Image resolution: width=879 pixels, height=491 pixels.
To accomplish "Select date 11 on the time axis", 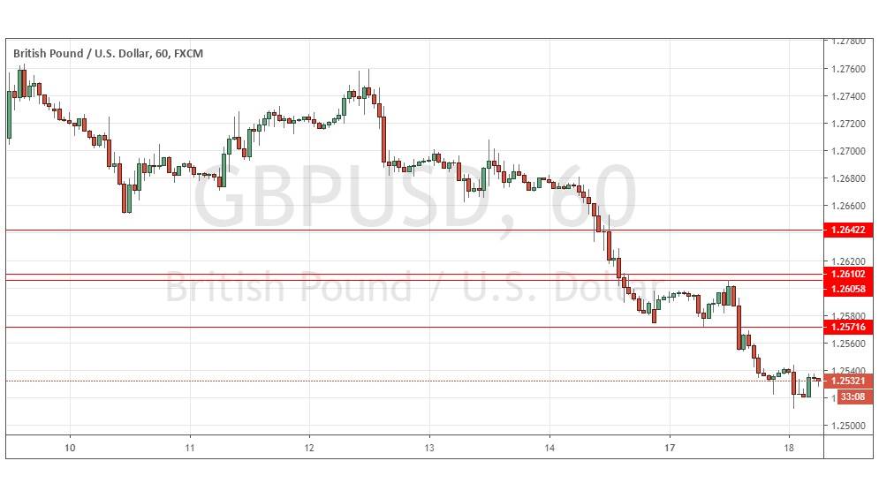I will pyautogui.click(x=190, y=446).
